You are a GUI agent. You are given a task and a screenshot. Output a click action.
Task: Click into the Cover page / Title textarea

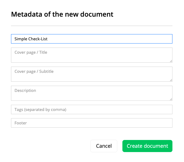[x=92, y=55]
